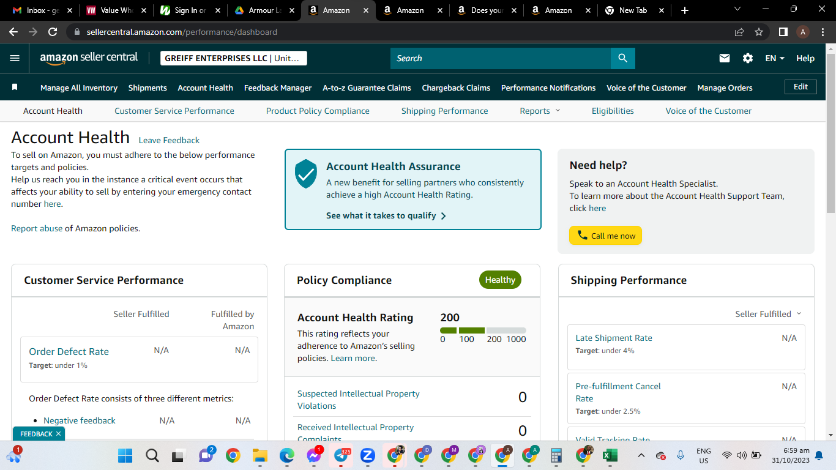Open Microsoft Edge from the taskbar
836x470 pixels.
287,455
